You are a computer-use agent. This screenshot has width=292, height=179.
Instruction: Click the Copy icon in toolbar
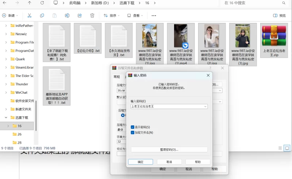point(42,16)
